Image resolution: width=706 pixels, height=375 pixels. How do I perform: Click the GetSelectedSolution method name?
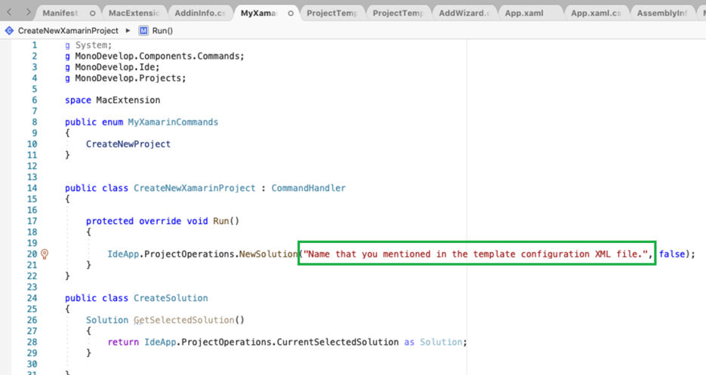coord(176,320)
